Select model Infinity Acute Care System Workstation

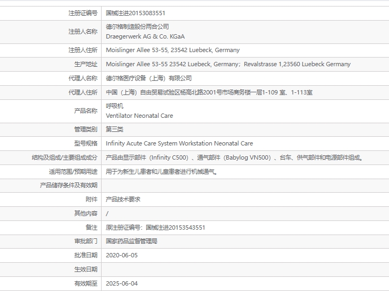(x=179, y=143)
